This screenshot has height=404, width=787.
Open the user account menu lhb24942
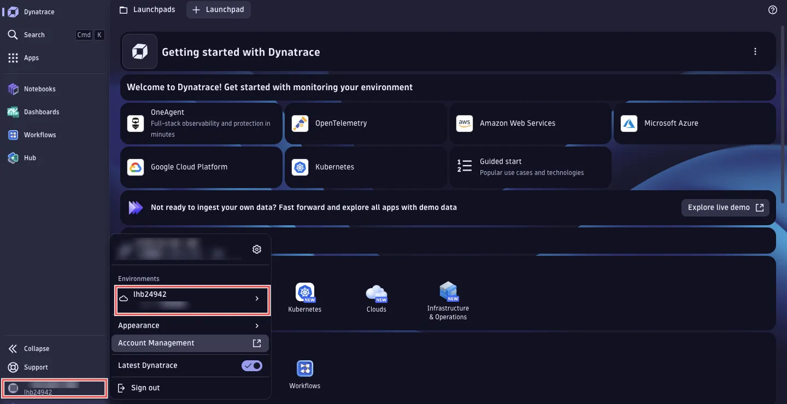point(54,388)
